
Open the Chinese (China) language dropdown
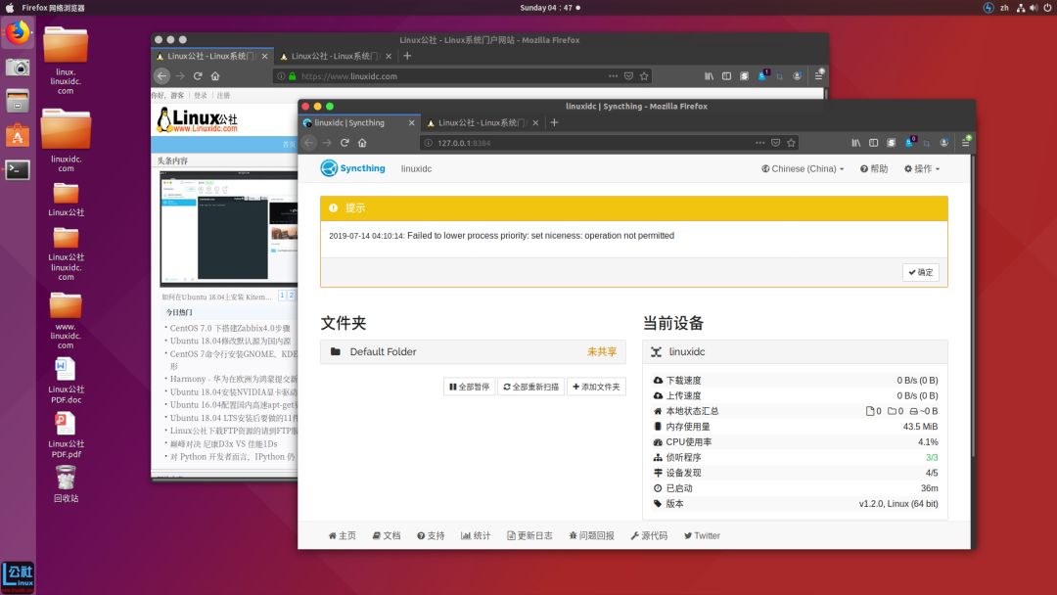pos(803,168)
